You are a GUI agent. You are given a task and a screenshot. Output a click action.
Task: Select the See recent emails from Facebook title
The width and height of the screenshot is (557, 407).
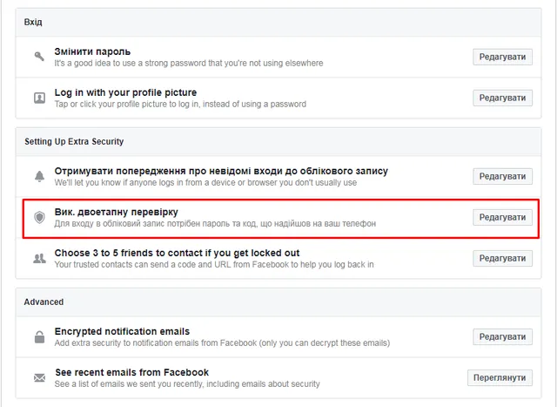pos(131,372)
